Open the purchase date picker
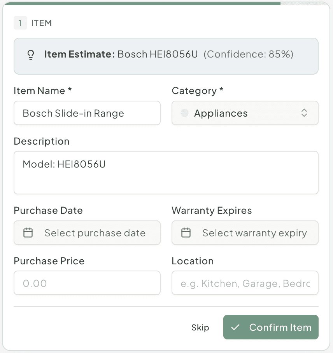 click(87, 232)
